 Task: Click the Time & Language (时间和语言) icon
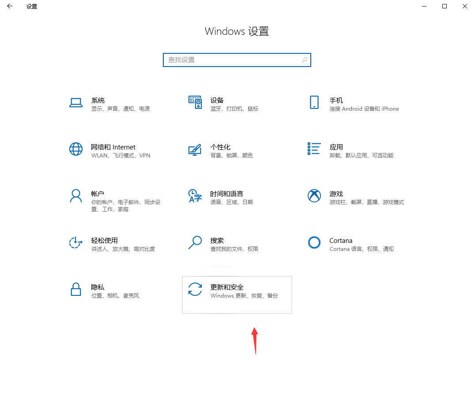click(x=195, y=196)
